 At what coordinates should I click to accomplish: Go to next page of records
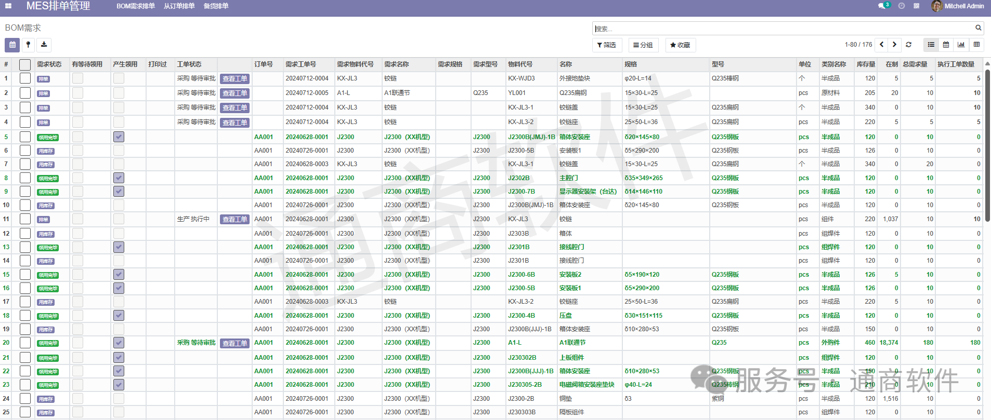[x=894, y=45]
